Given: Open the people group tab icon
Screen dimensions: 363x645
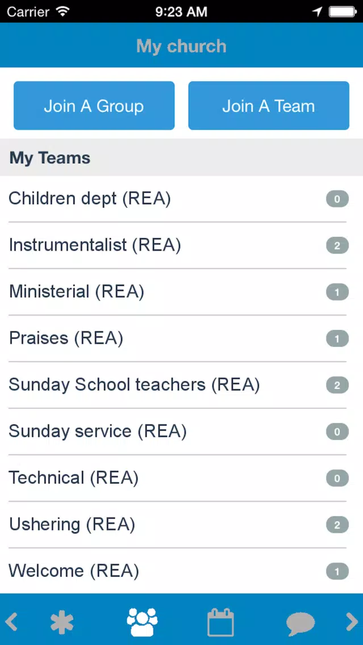Looking at the screenshot, I should coord(142,622).
